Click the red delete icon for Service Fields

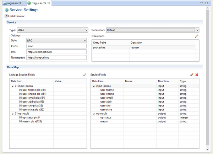coord(197,75)
